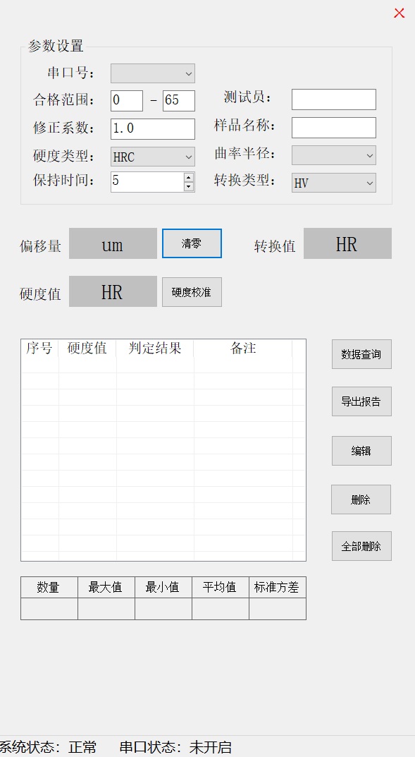
Task: Open the 曲率半径 dropdown
Action: coord(333,155)
